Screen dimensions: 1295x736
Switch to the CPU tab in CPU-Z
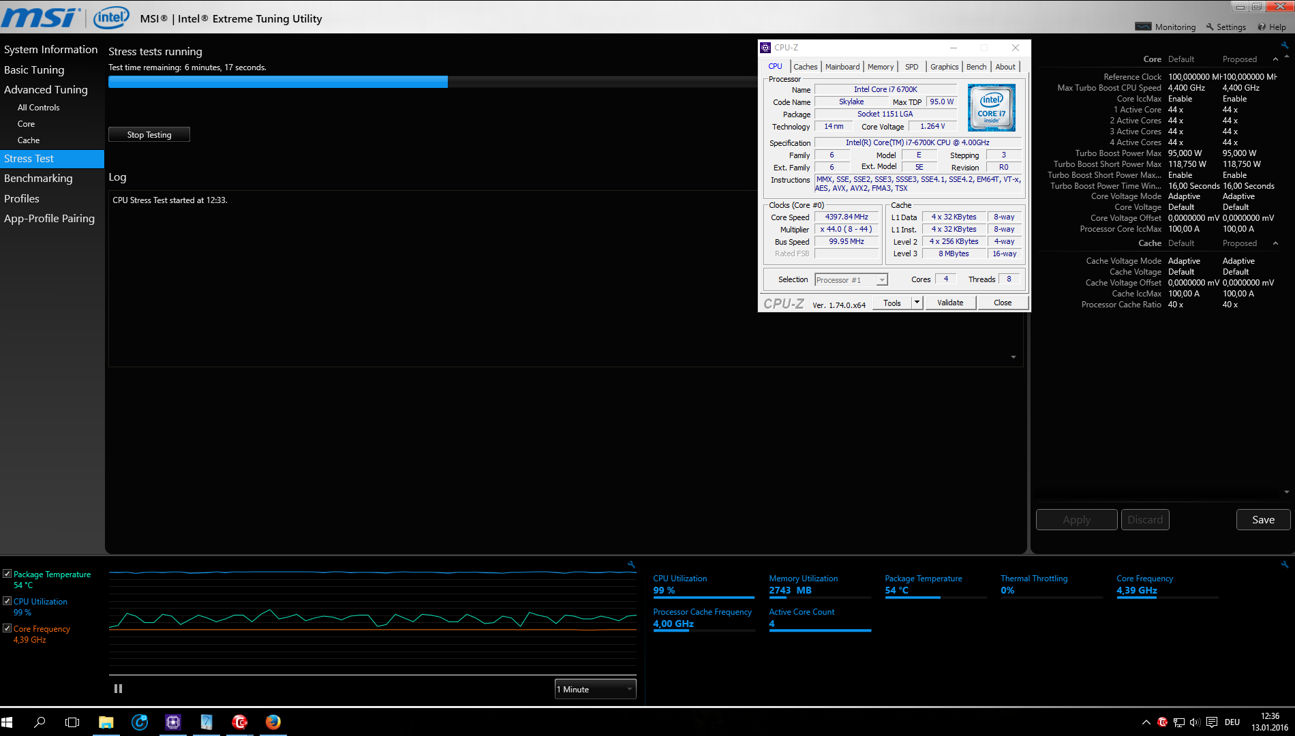pos(775,66)
